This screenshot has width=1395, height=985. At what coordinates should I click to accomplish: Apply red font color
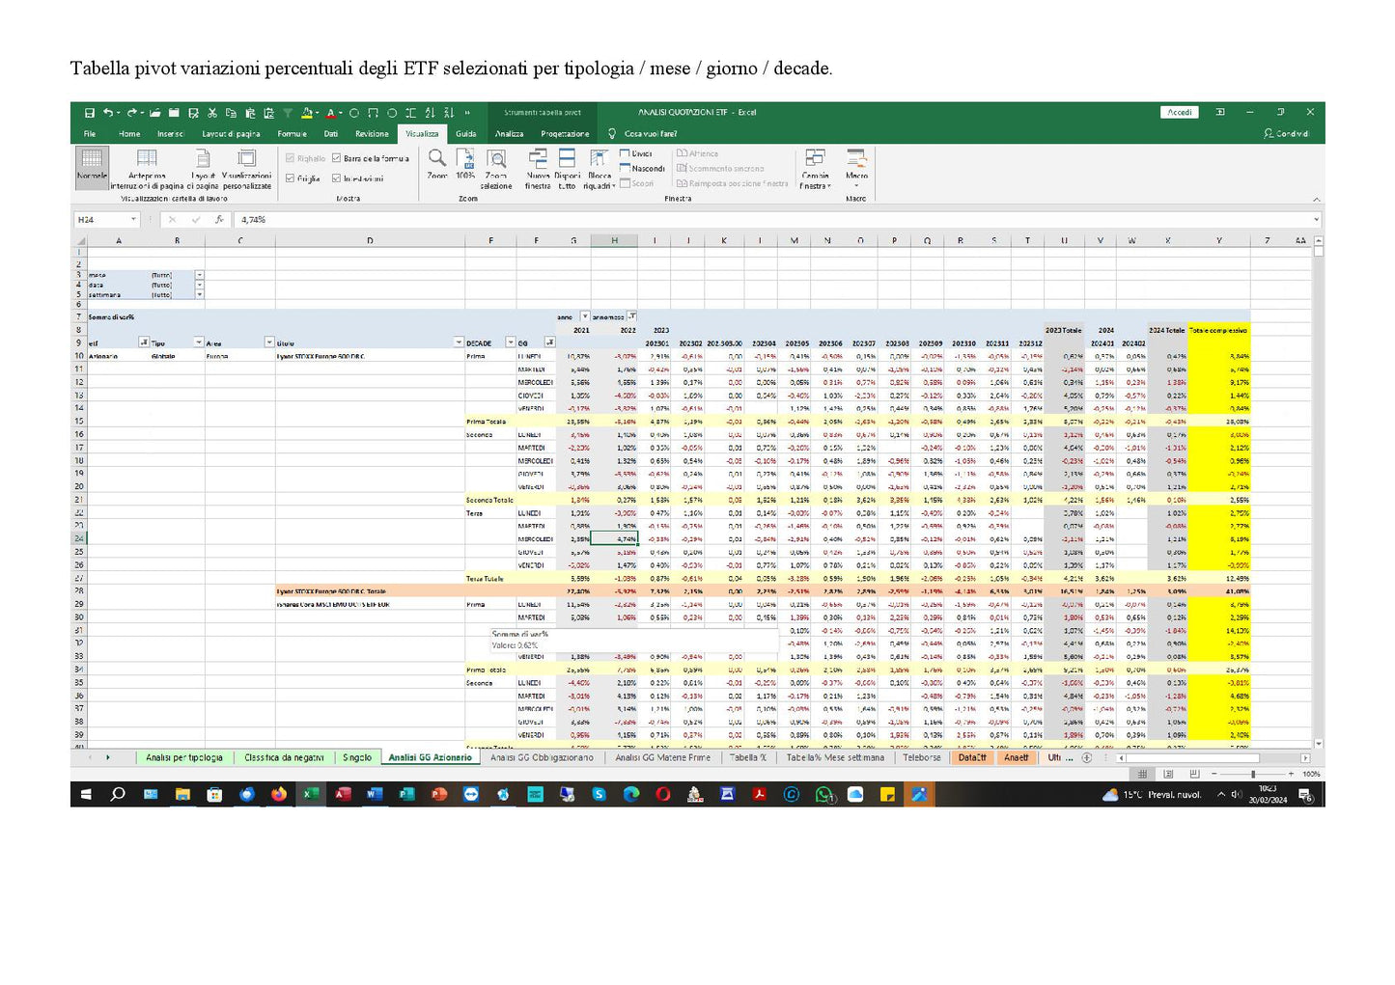[329, 113]
